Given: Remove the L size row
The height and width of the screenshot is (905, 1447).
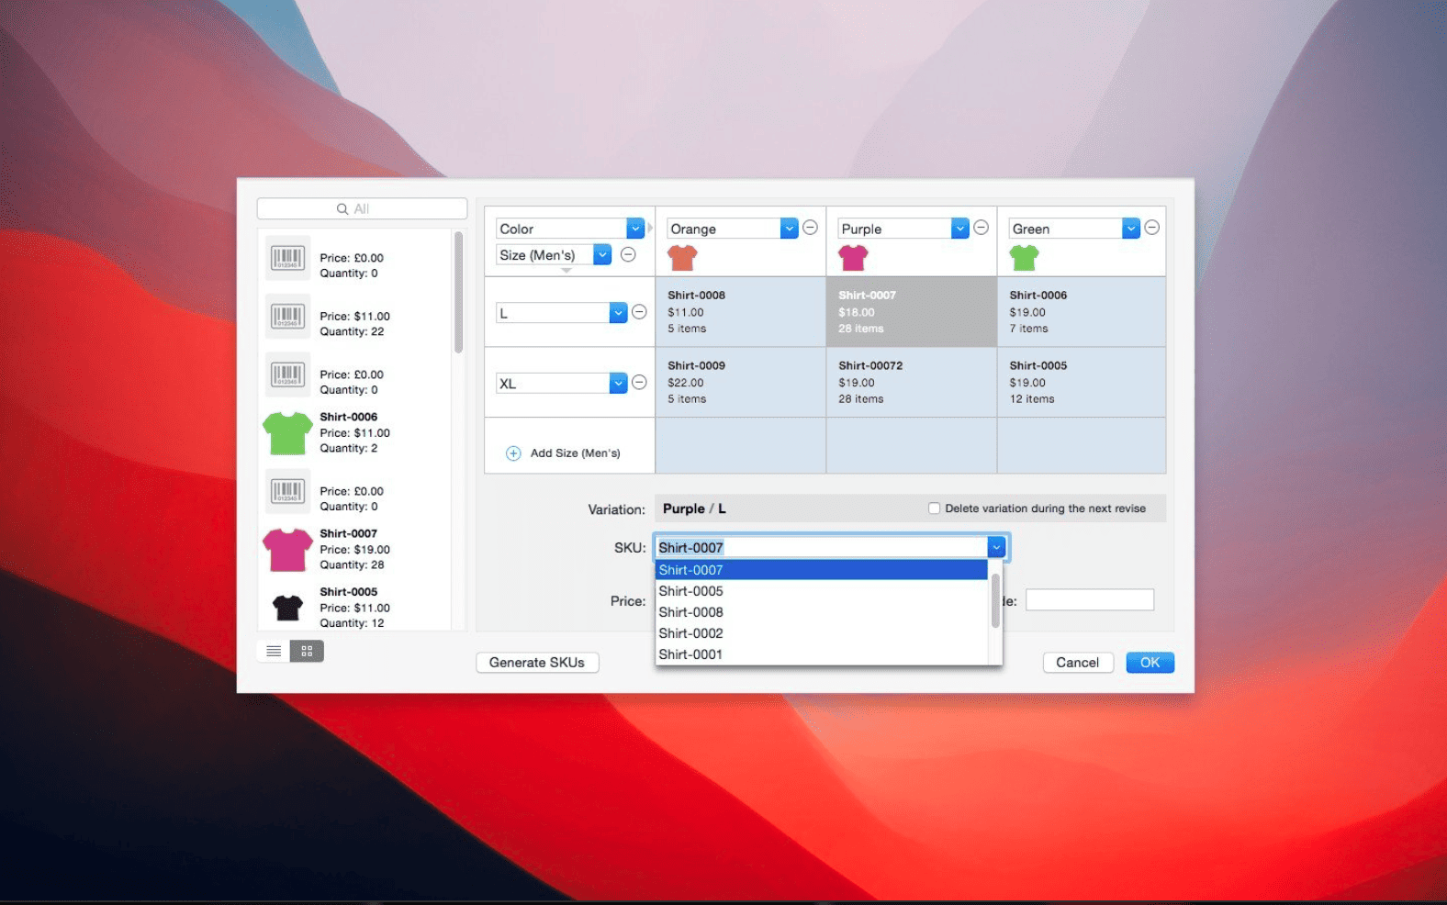Looking at the screenshot, I should tap(639, 312).
